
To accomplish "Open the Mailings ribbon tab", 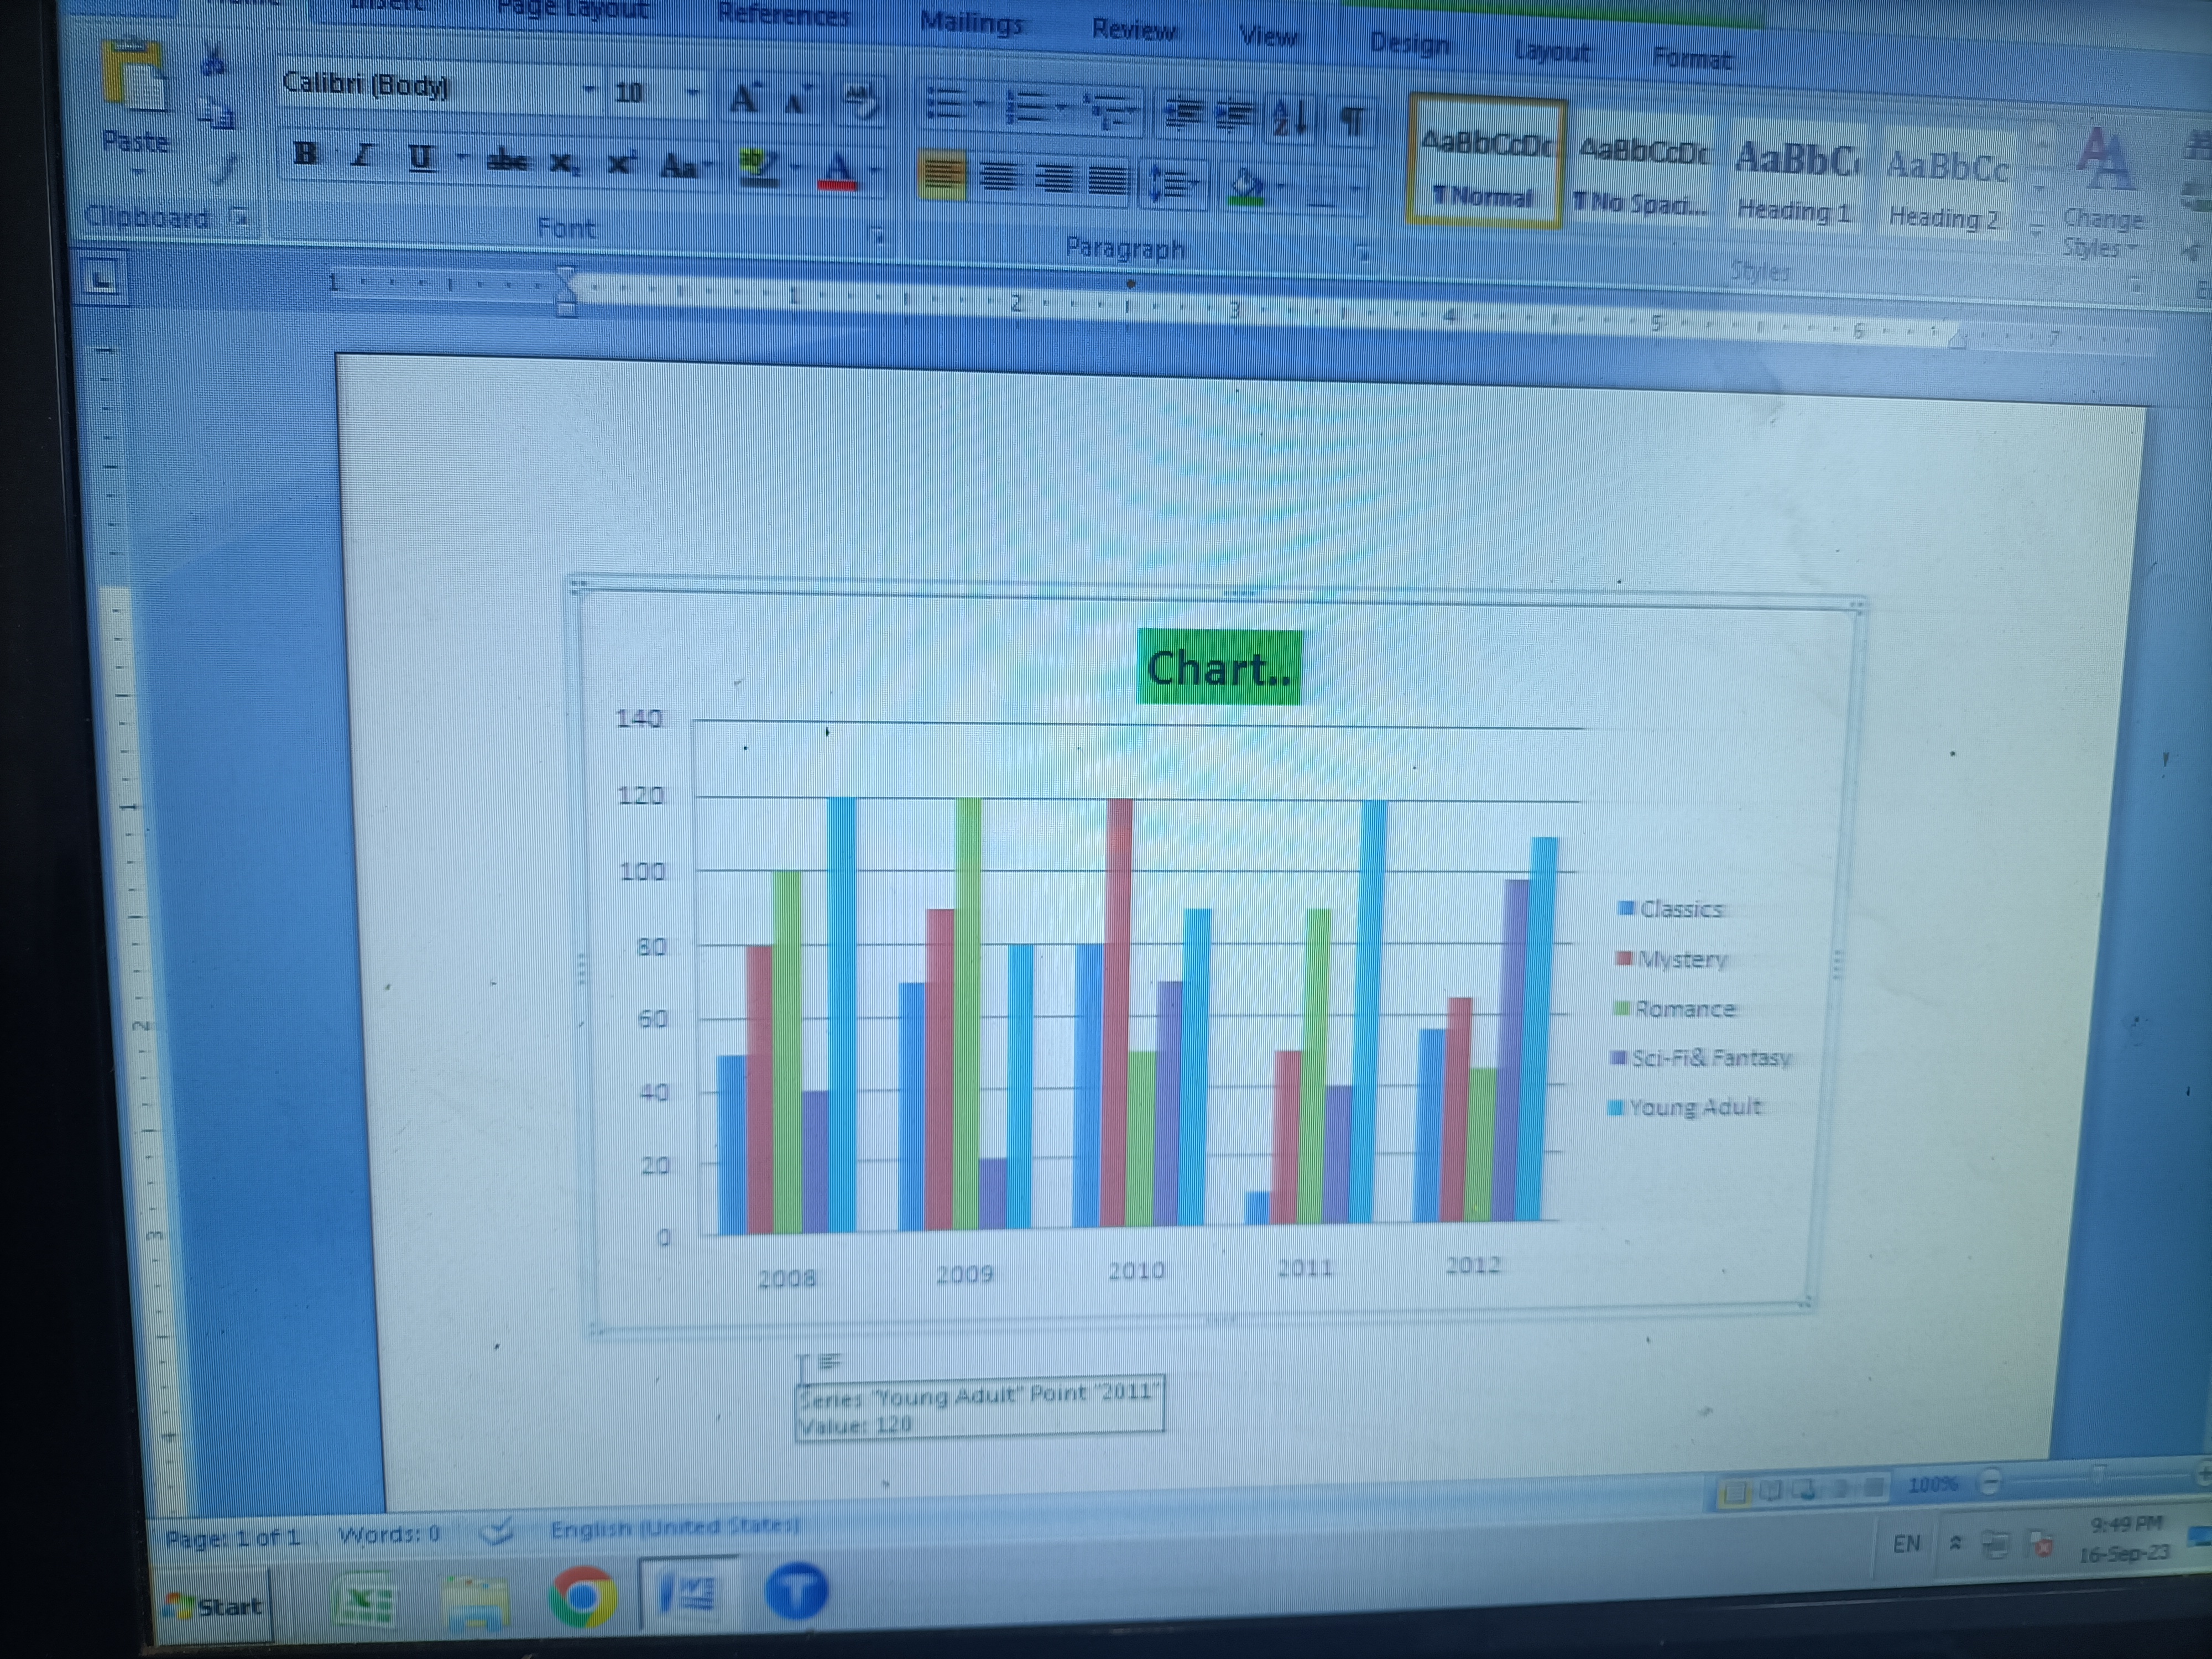I will (970, 22).
